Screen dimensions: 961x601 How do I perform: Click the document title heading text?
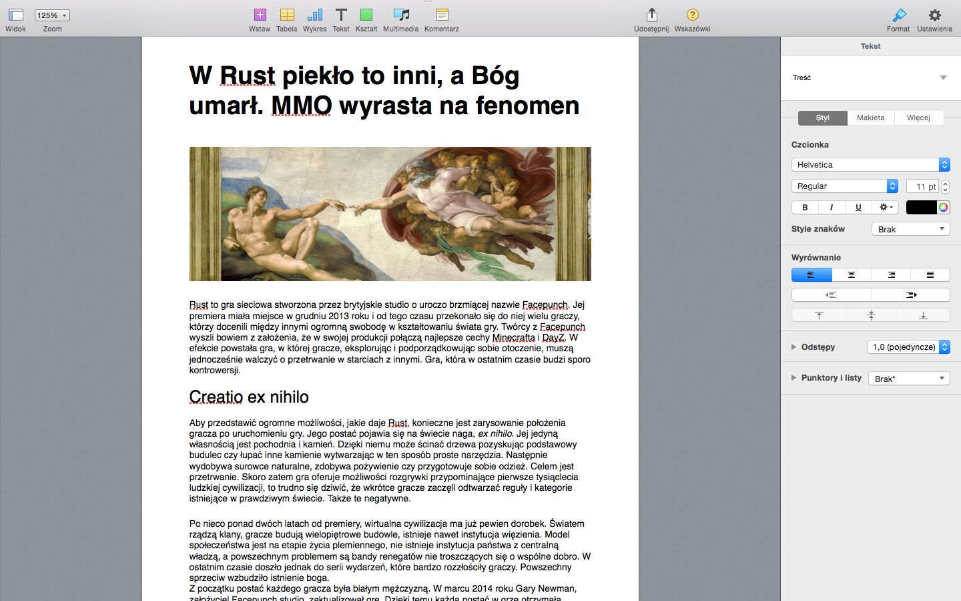(x=384, y=90)
